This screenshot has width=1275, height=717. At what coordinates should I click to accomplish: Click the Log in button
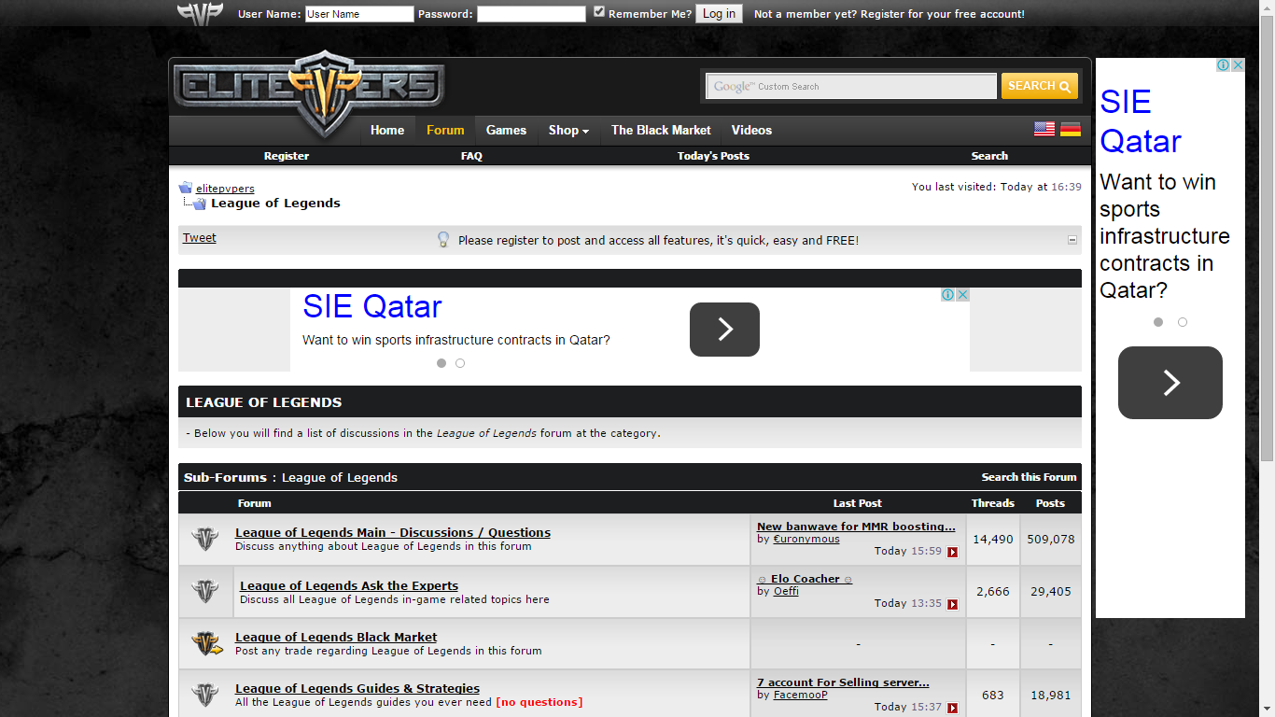(719, 14)
